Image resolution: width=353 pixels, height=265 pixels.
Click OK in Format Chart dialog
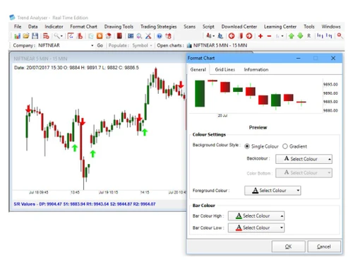(288, 247)
